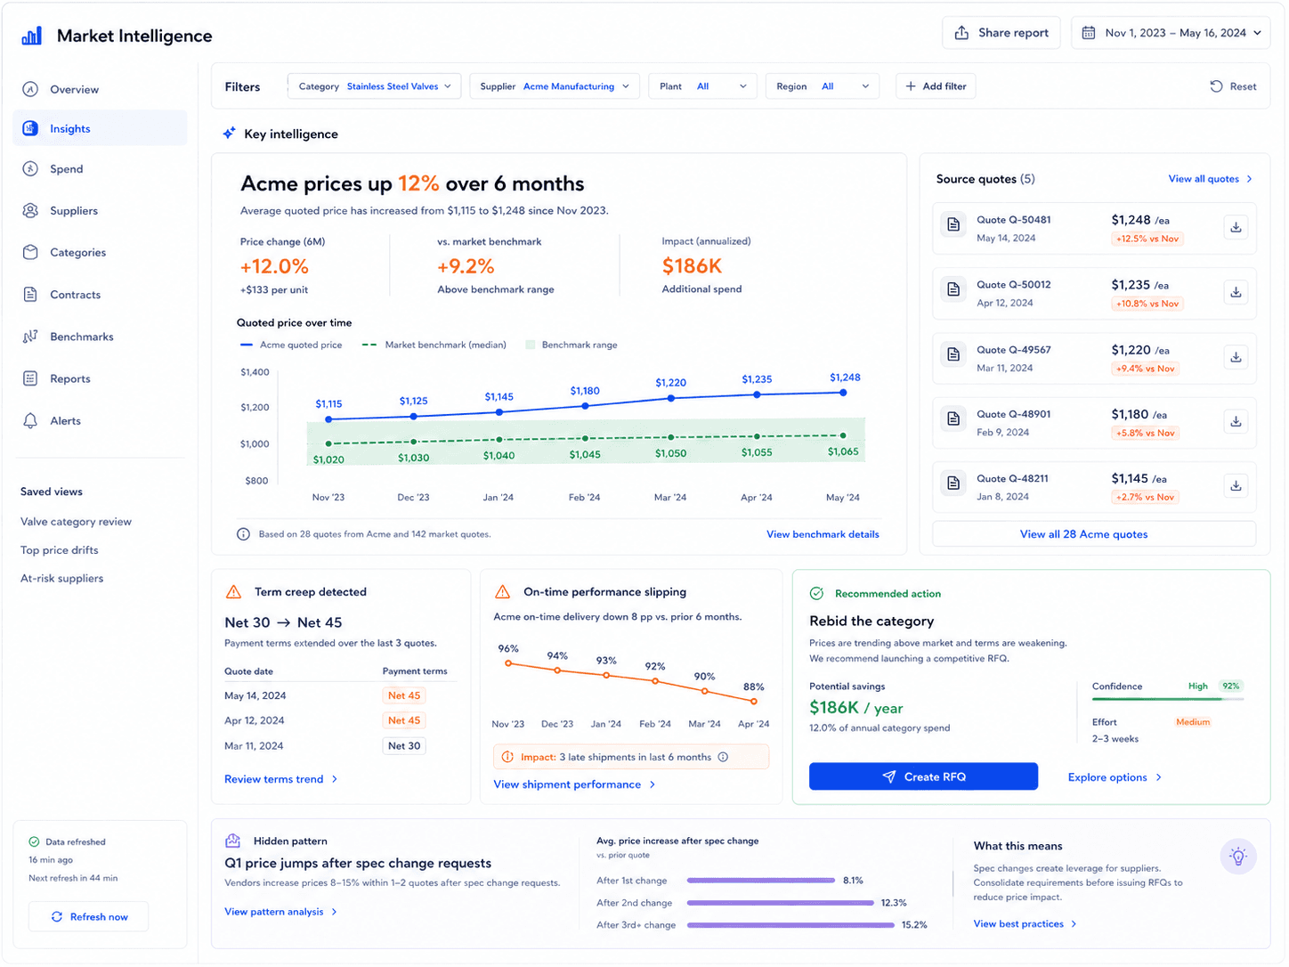The image size is (1289, 967).
Task: Click the +12.5% vs Nov badge
Action: pos(1147,239)
